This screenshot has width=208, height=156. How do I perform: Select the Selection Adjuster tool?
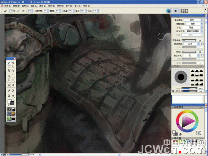(13, 70)
